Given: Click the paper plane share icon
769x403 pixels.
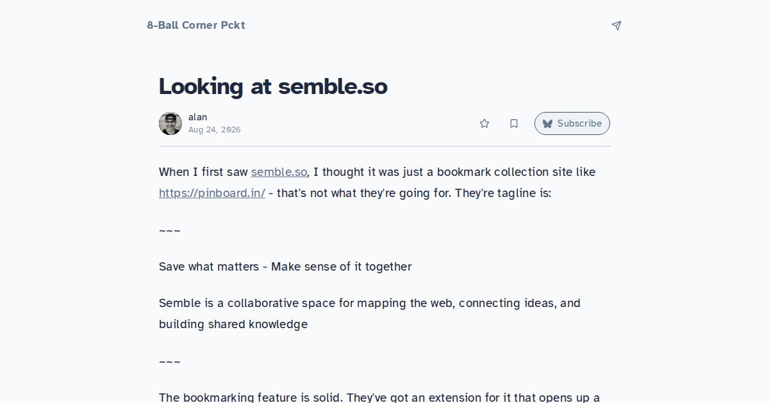Looking at the screenshot, I should pos(616,26).
